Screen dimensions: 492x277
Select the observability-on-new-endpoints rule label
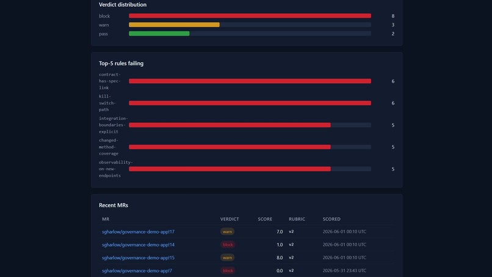pos(116,169)
